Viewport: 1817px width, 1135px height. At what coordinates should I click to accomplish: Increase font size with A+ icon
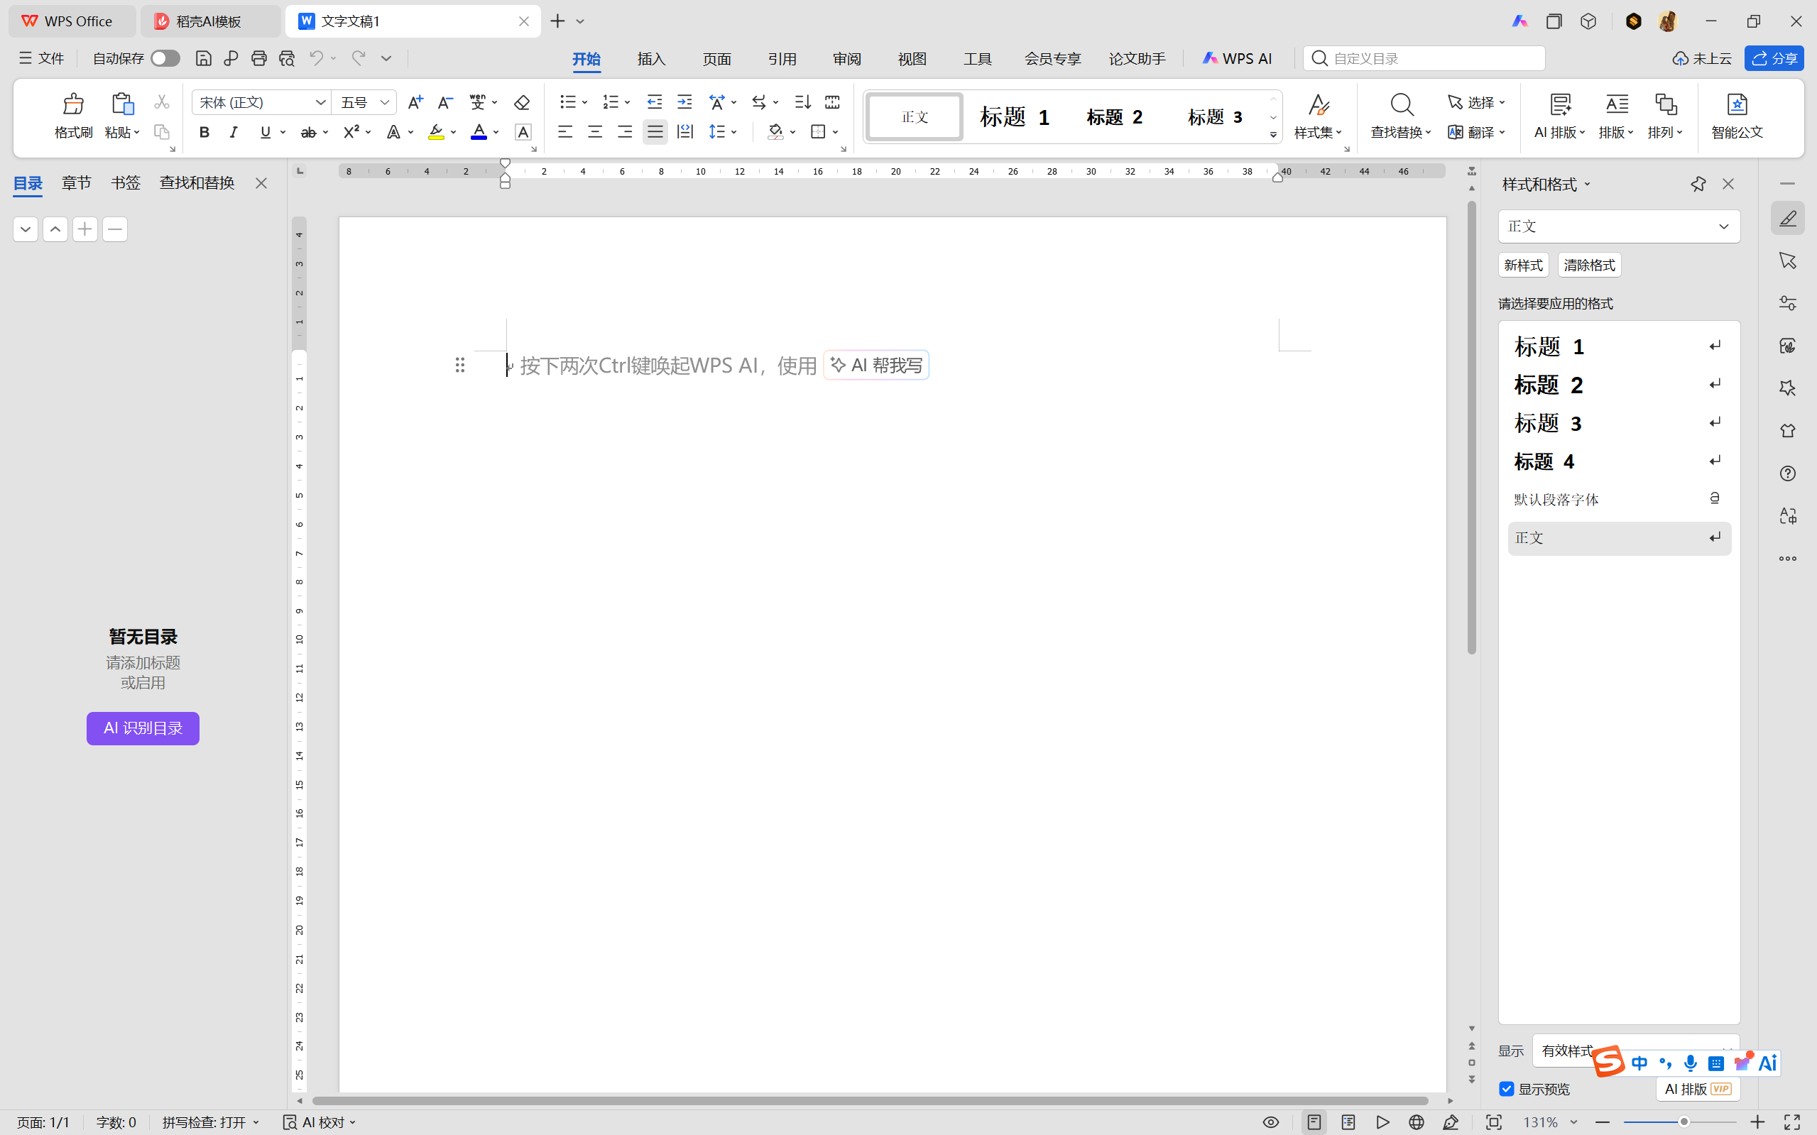(415, 102)
